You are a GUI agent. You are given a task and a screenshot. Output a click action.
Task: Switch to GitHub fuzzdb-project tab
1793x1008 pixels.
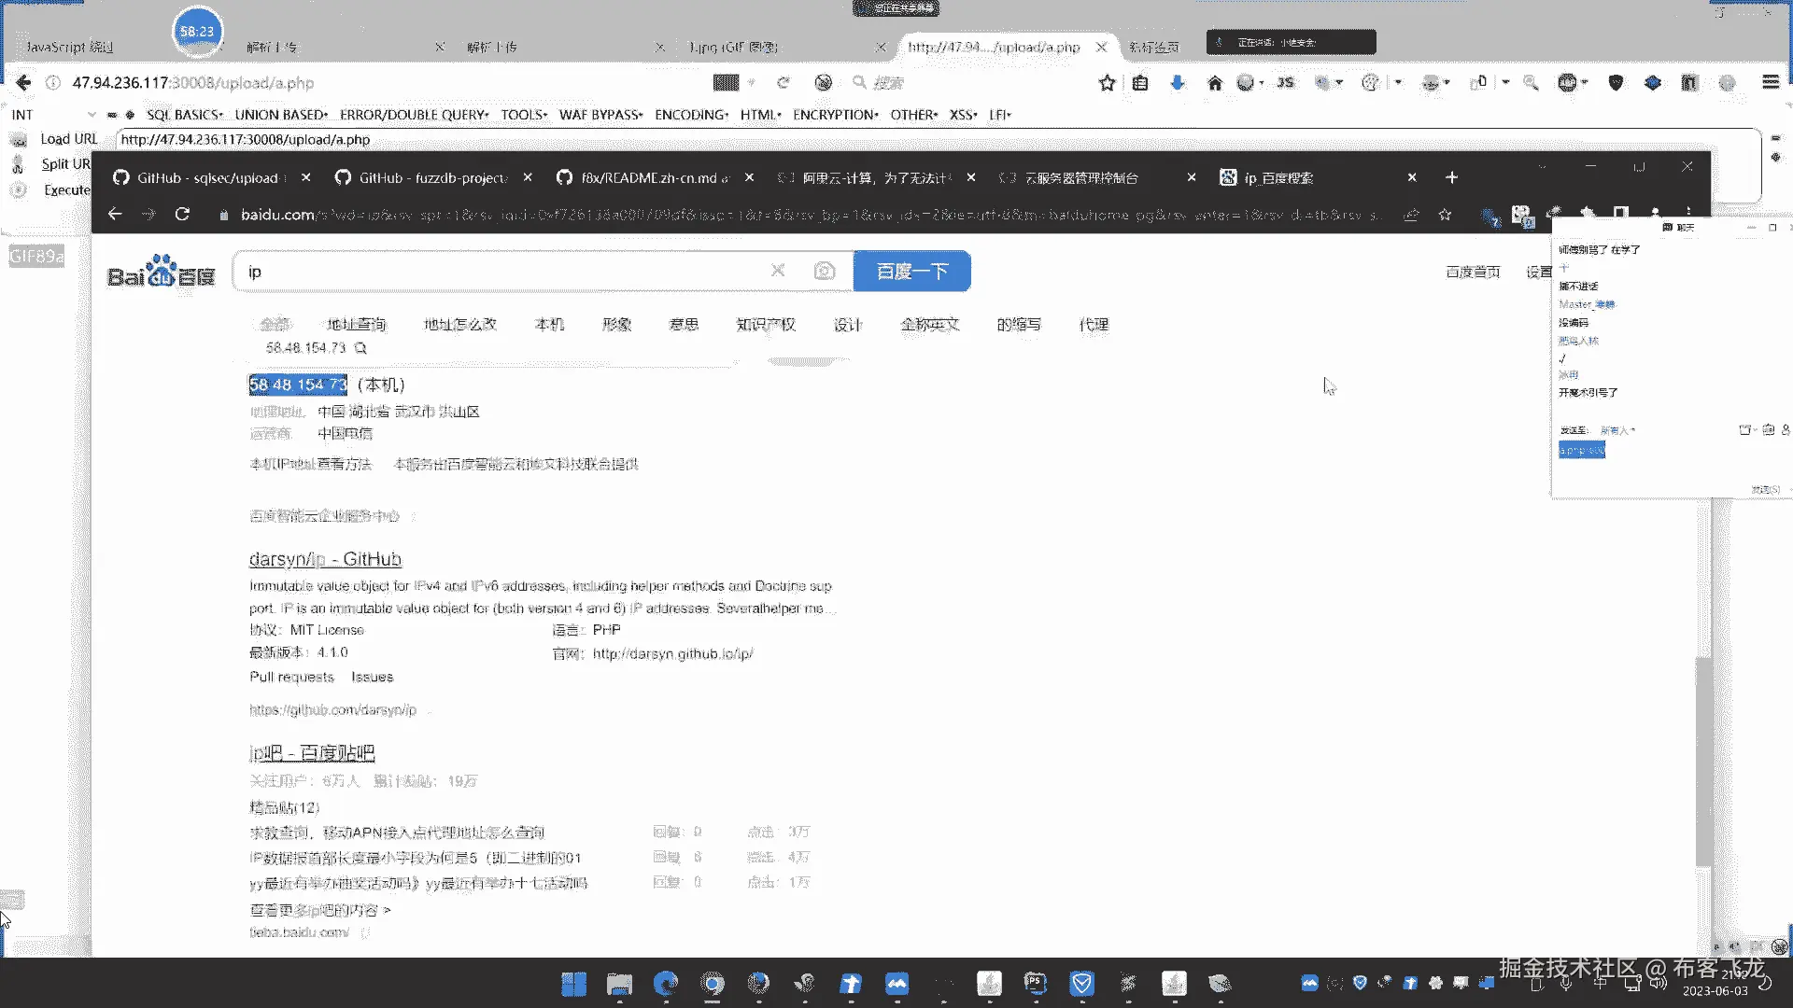point(432,177)
